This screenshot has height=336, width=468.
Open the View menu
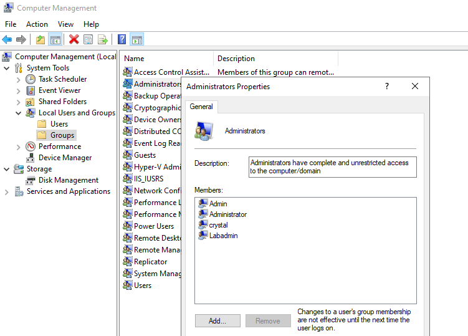pos(65,24)
